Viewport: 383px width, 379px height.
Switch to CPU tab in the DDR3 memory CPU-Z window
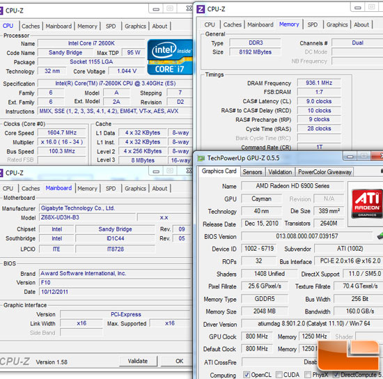(210, 24)
